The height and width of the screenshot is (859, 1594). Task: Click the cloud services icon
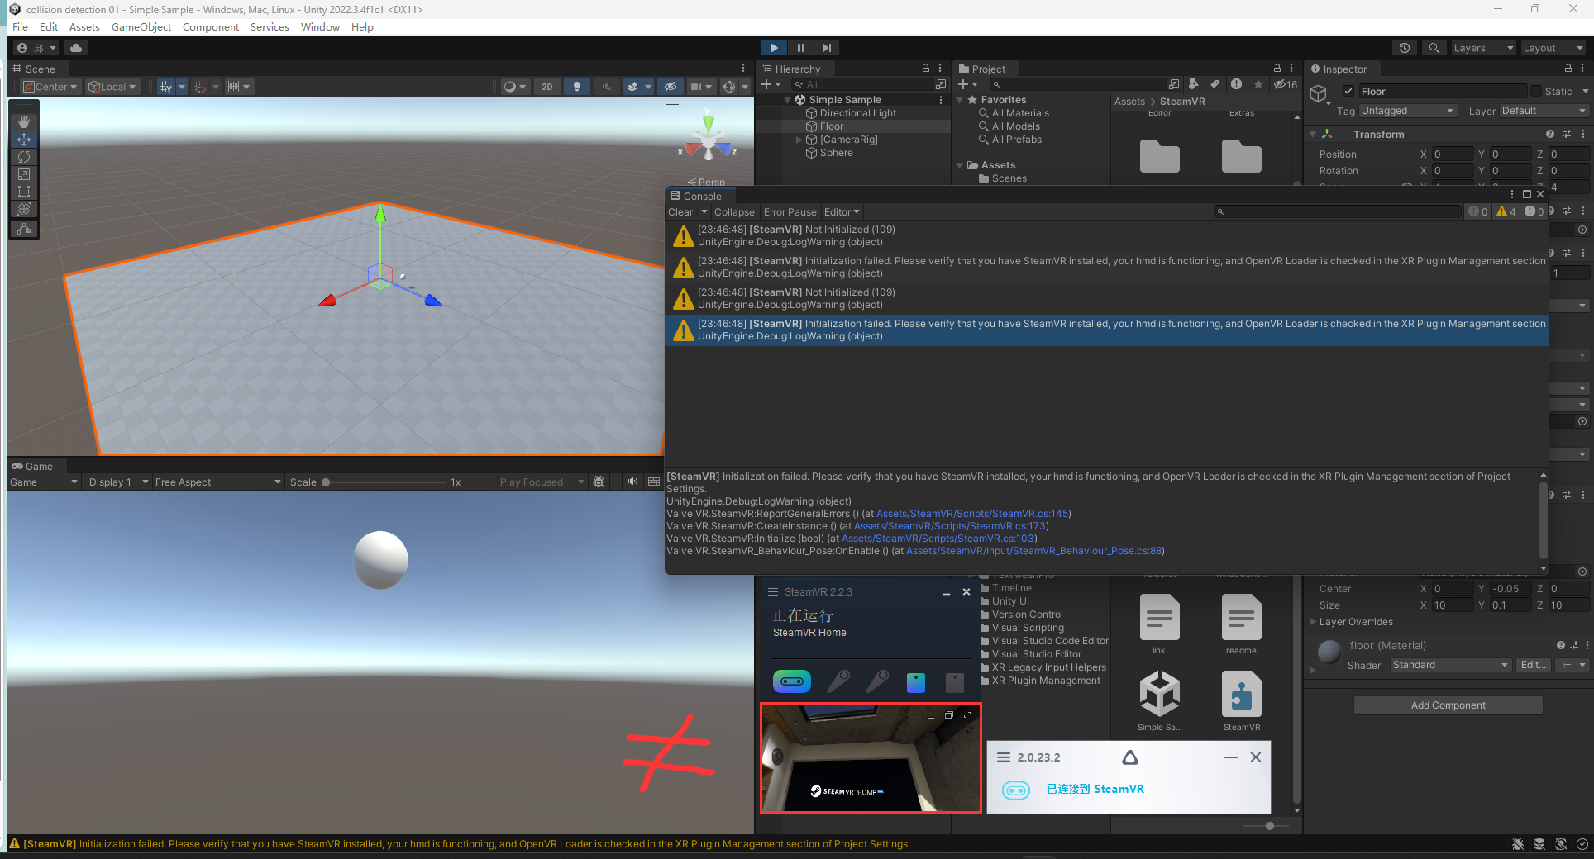[76, 48]
